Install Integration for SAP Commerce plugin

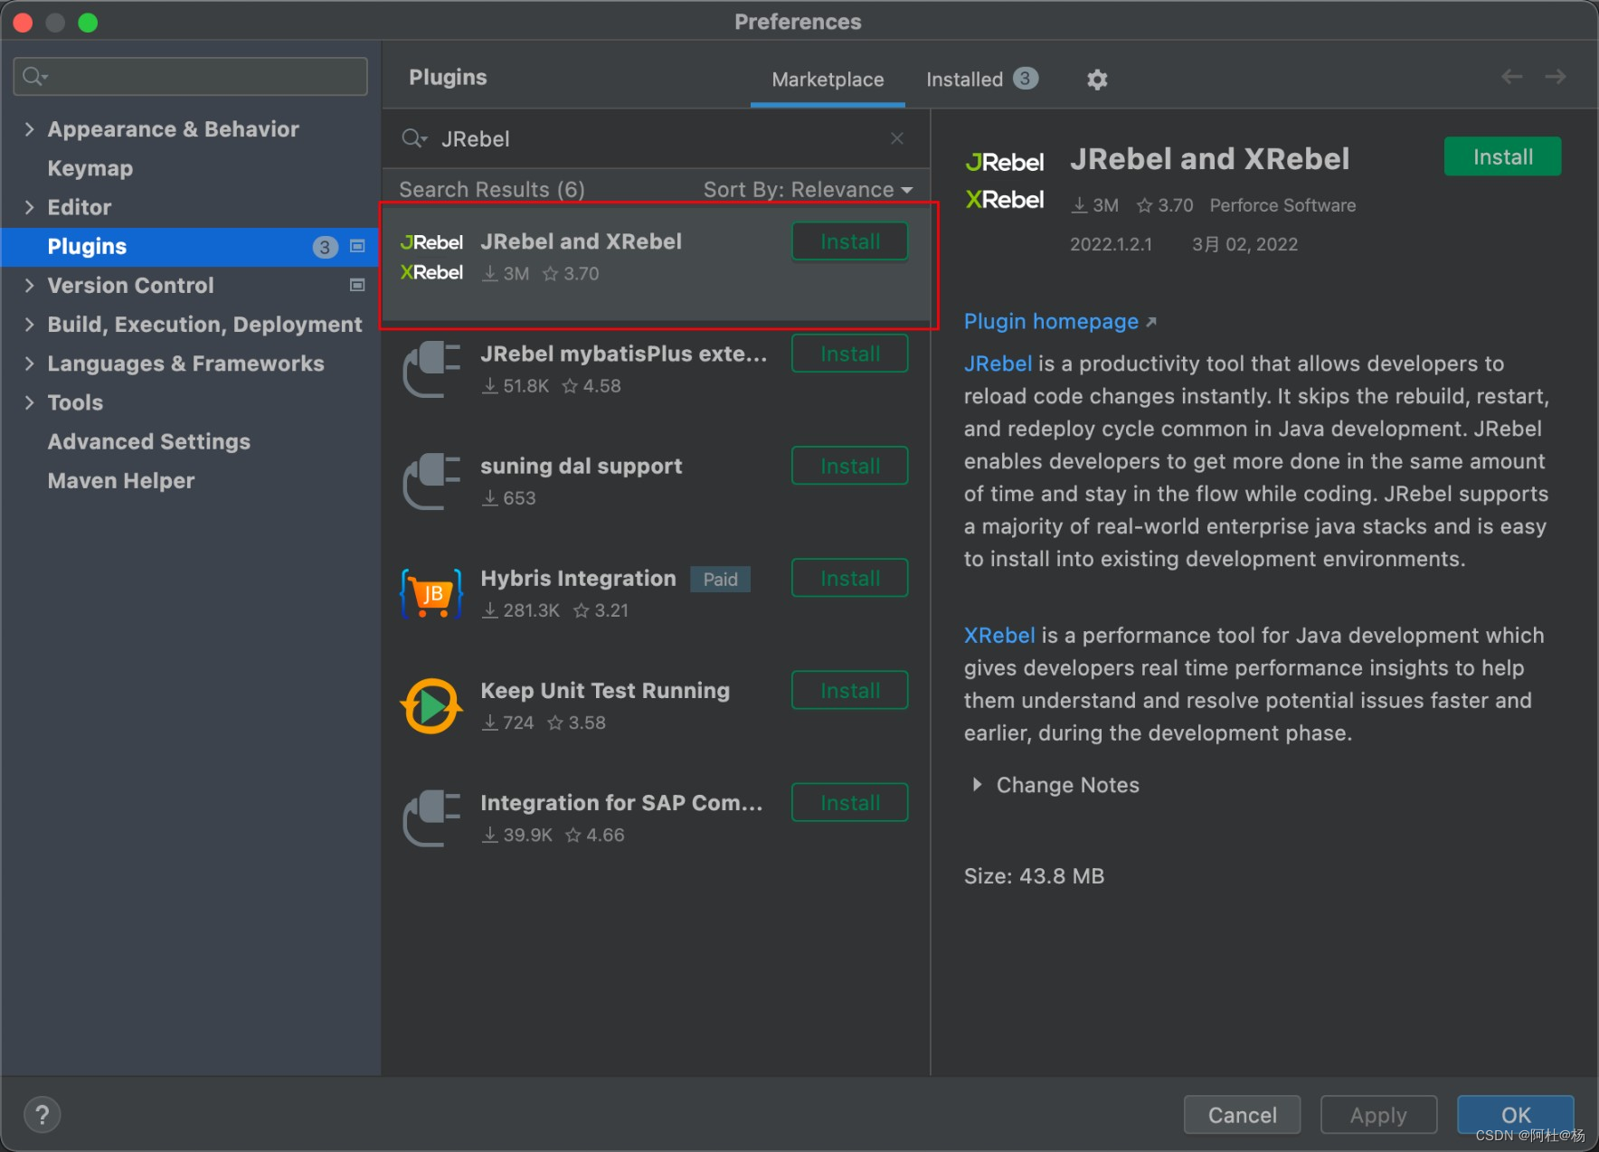(850, 802)
